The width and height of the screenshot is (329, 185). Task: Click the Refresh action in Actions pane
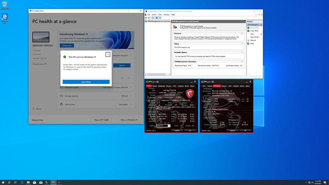[253, 40]
